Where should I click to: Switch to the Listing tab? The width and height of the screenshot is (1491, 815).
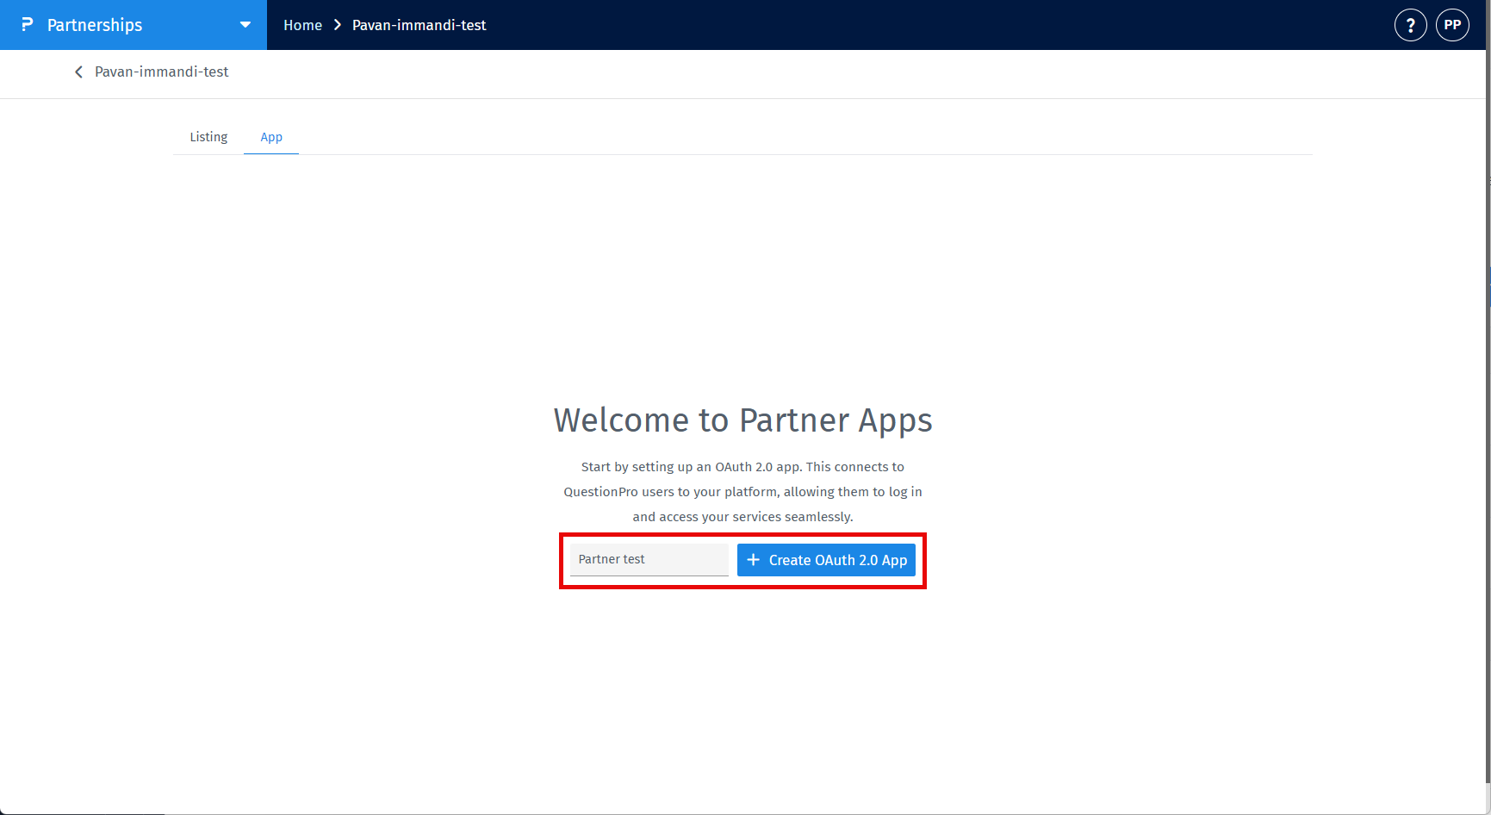[208, 137]
